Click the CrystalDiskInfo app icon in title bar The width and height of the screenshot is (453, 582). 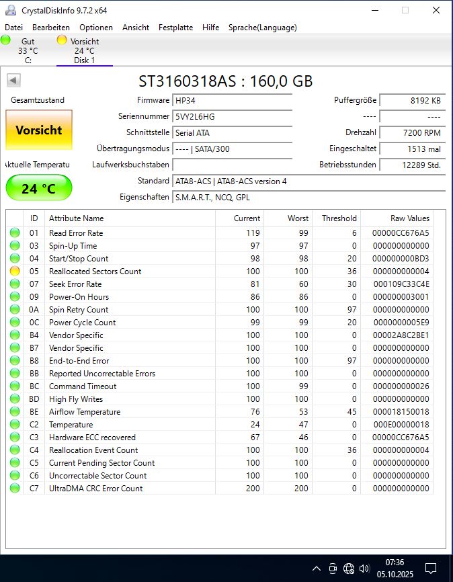11,10
